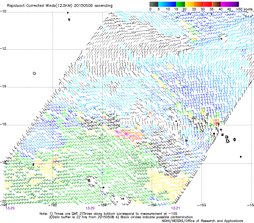Select the green 15-20 knots legend swatch

[x=181, y=4]
